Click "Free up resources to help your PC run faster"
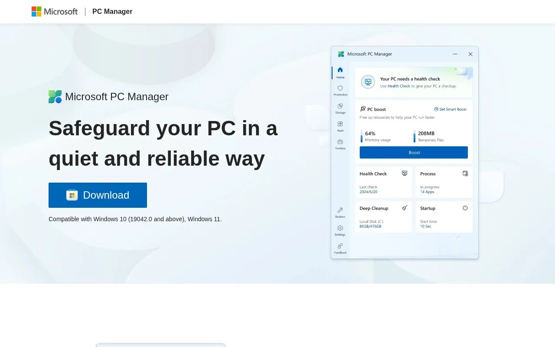The image size is (555, 347). [x=397, y=118]
